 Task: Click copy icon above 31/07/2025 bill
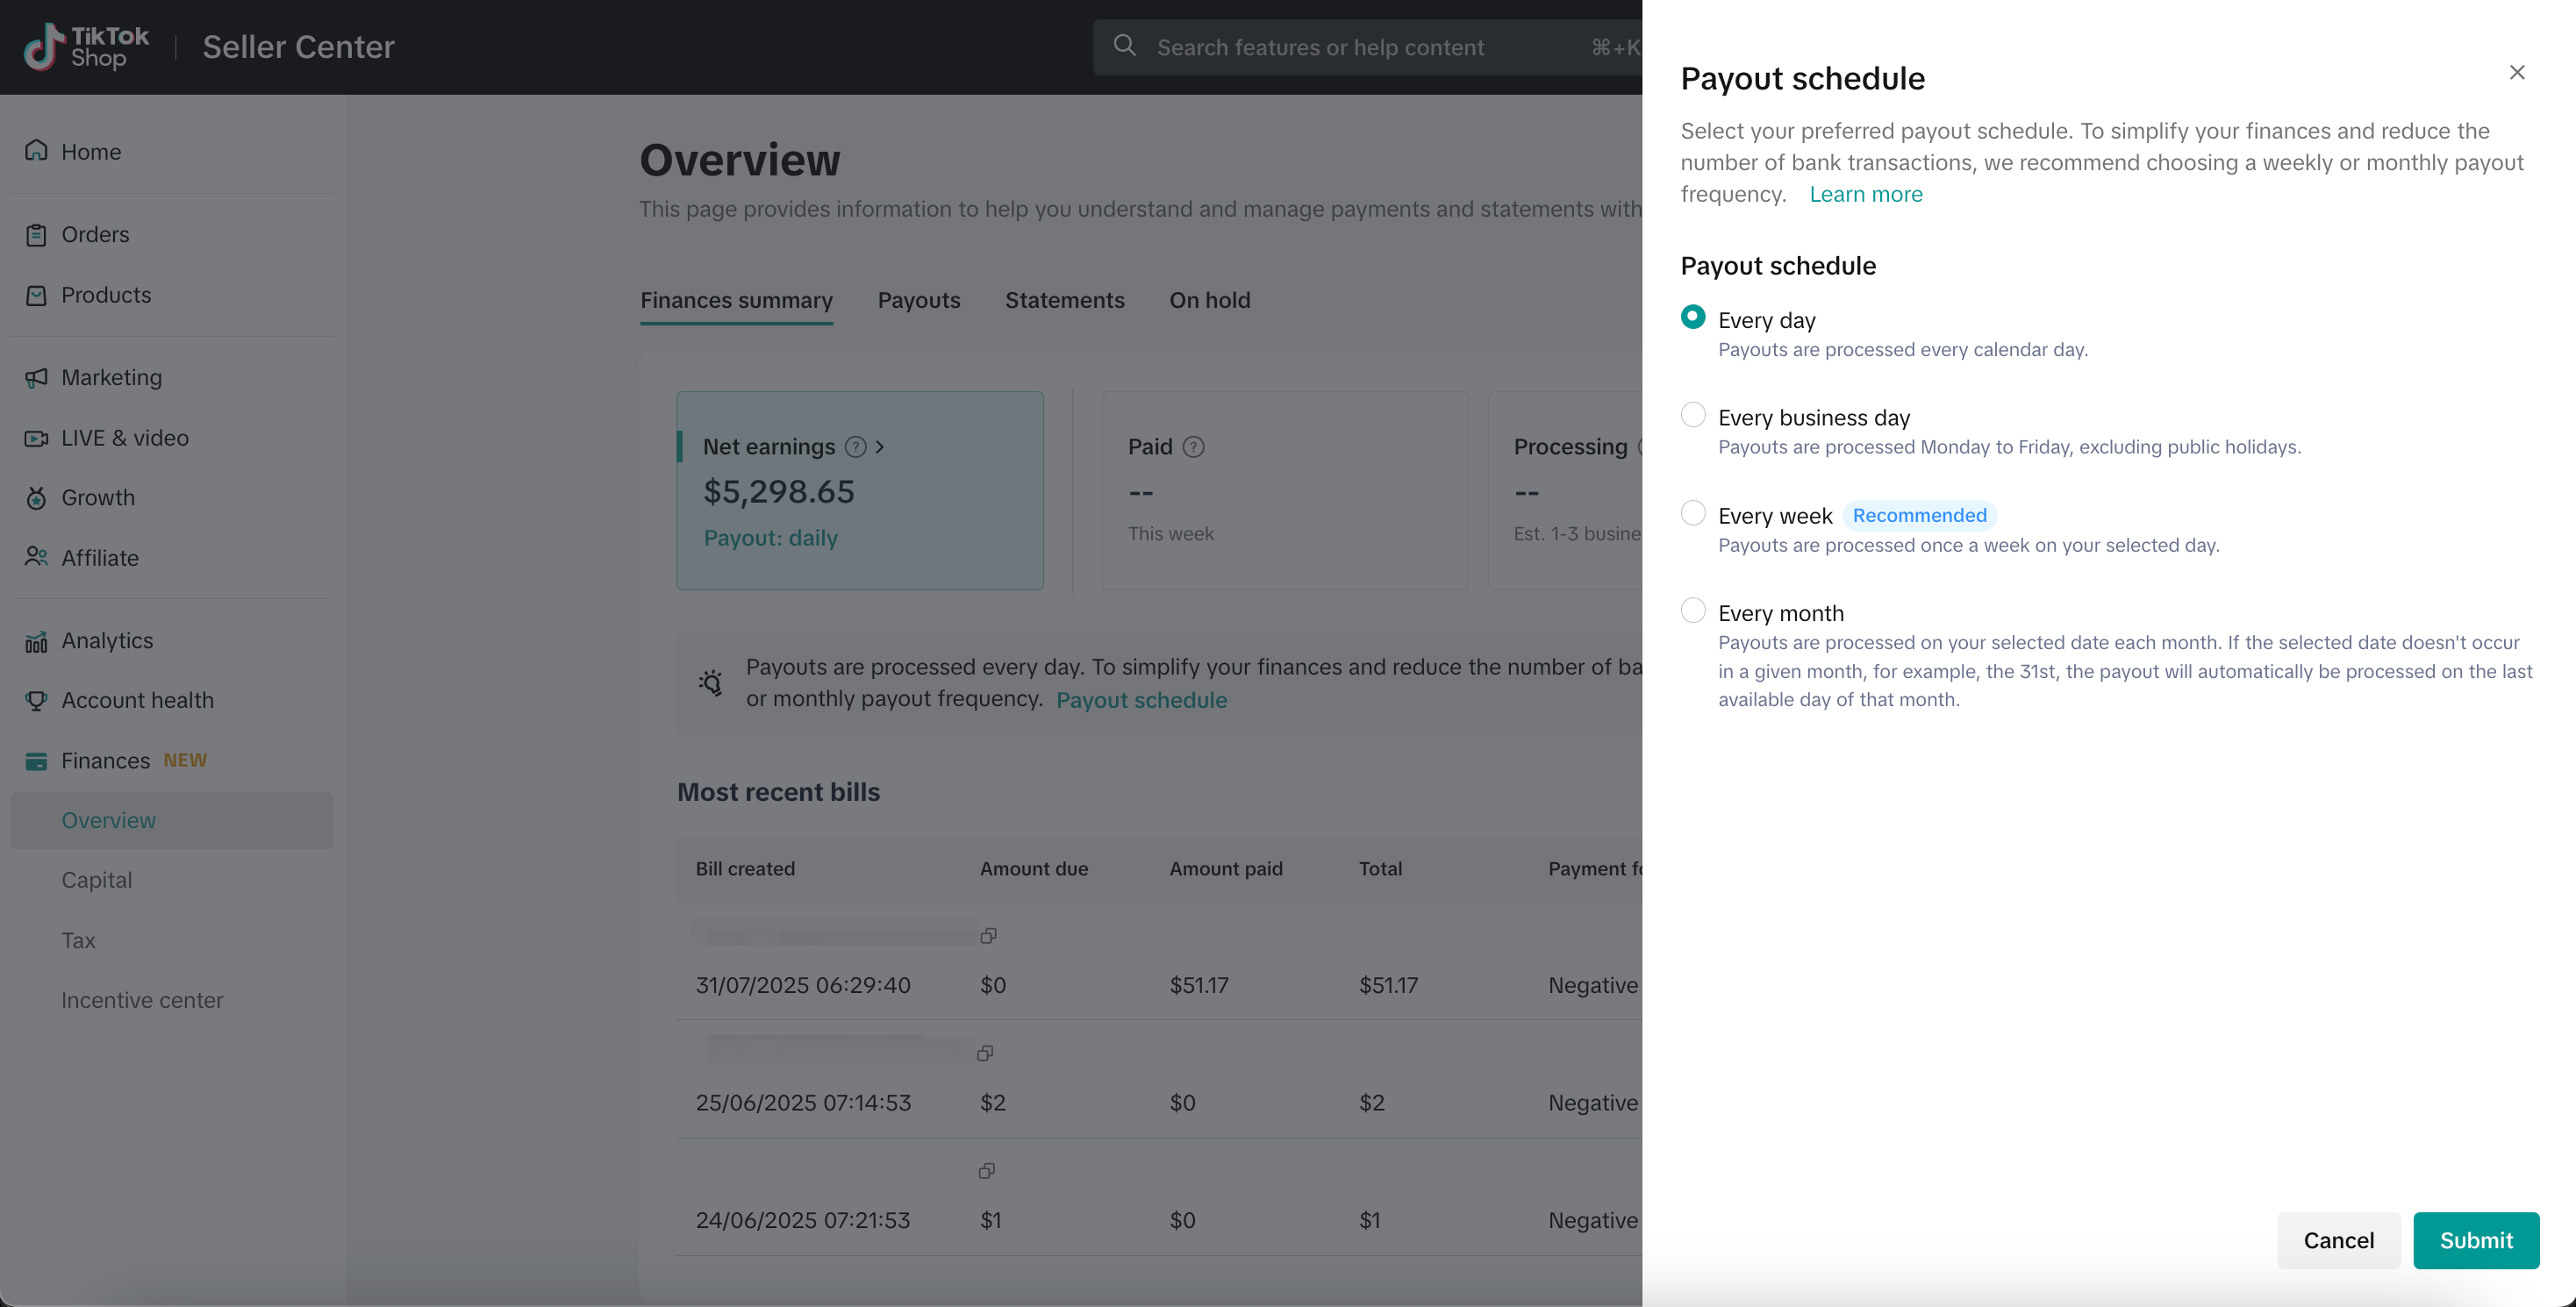(988, 936)
